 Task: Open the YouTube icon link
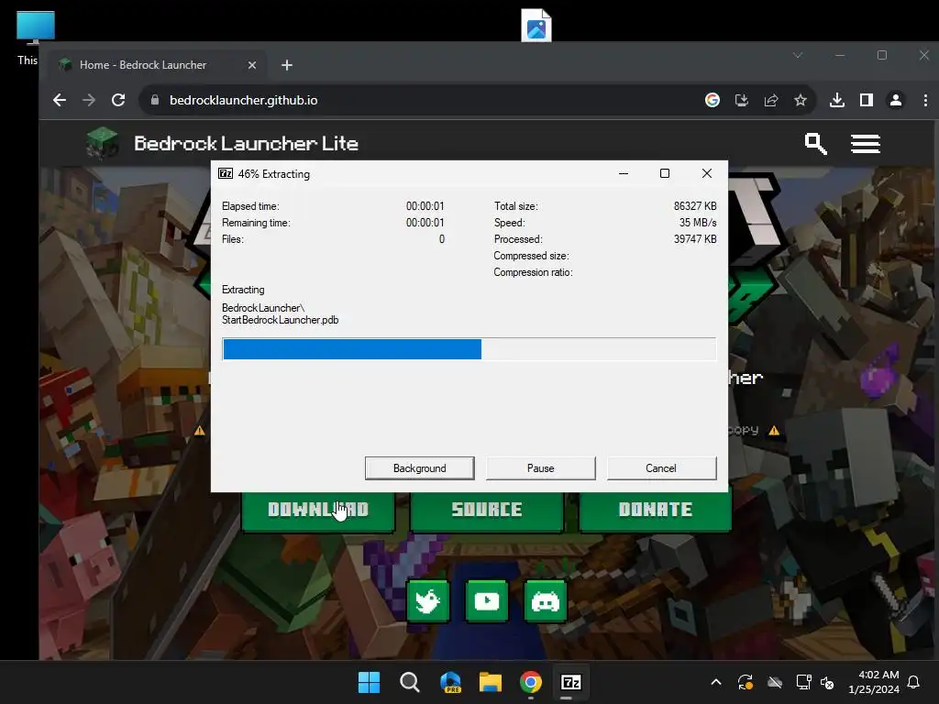point(487,601)
